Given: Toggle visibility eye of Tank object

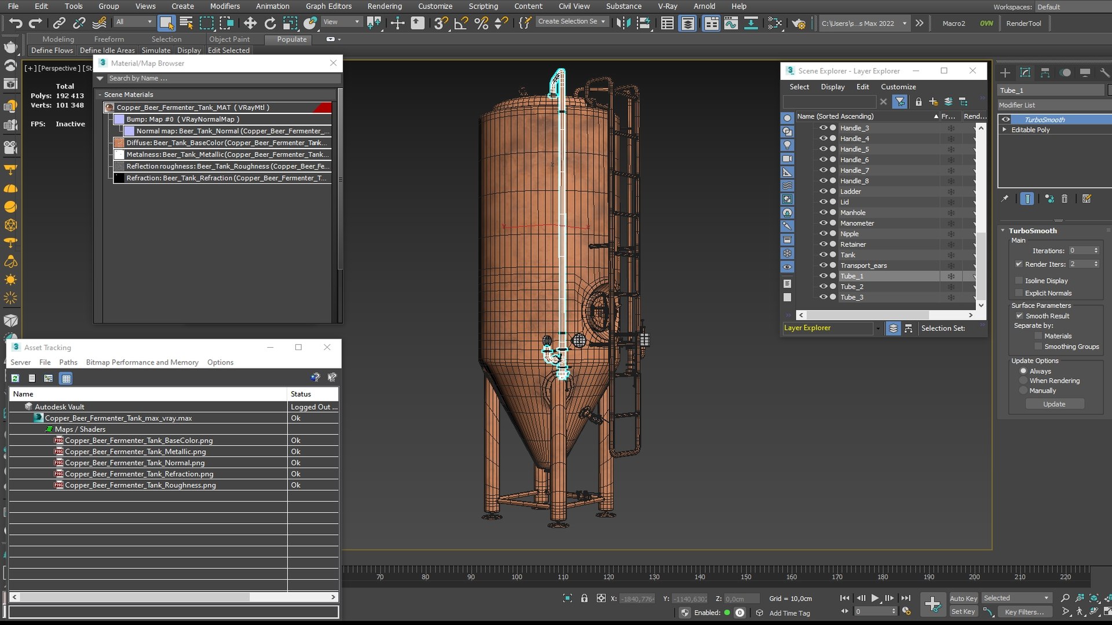Looking at the screenshot, I should [x=823, y=255].
